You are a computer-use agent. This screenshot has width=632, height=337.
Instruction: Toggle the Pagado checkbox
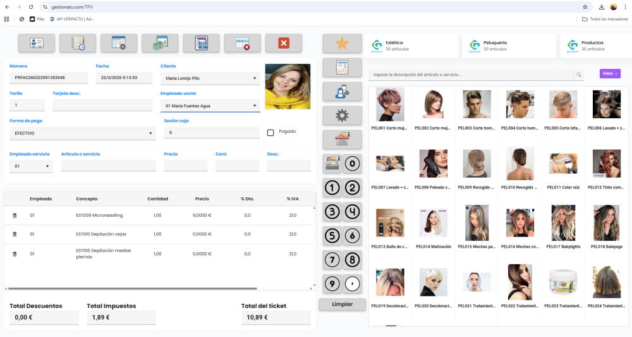tap(270, 132)
